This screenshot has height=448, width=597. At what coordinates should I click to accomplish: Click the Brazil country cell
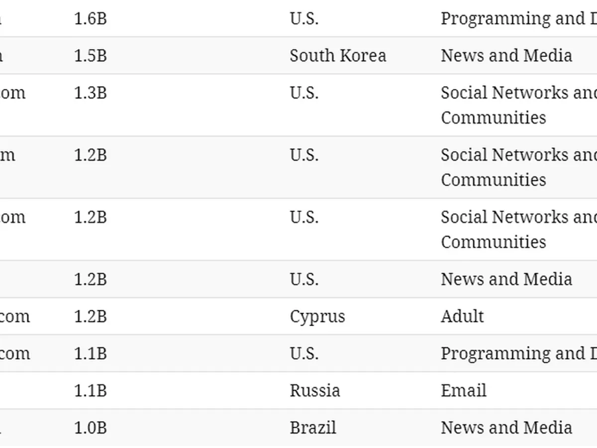[313, 428]
